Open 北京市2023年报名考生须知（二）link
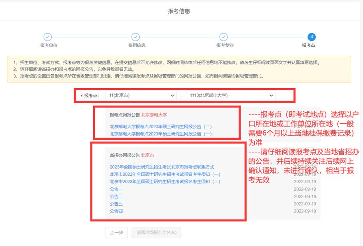 [165, 182]
